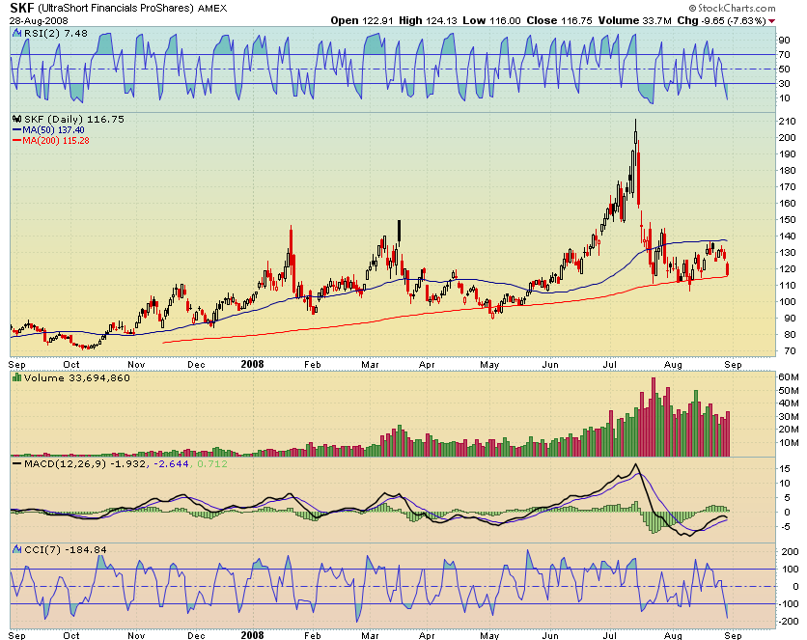
Task: Click the blue line marker beside MA(50)
Action: point(17,130)
